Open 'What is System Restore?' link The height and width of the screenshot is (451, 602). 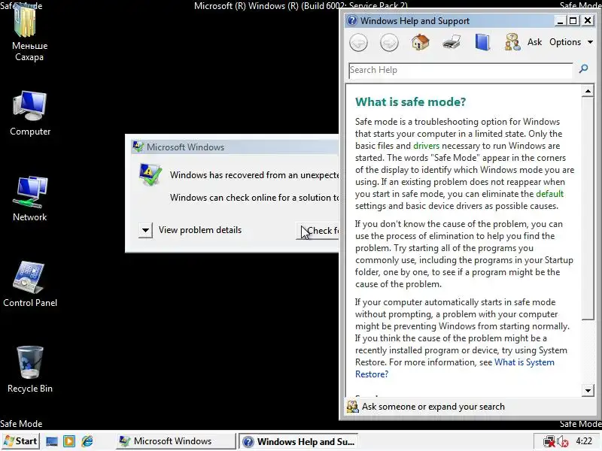tap(455, 368)
